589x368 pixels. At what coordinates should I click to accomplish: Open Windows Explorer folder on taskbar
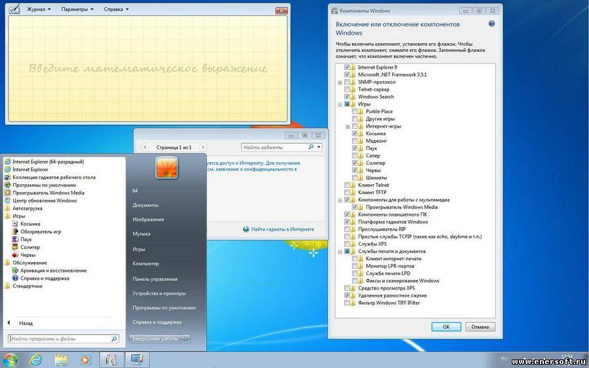pos(61,360)
